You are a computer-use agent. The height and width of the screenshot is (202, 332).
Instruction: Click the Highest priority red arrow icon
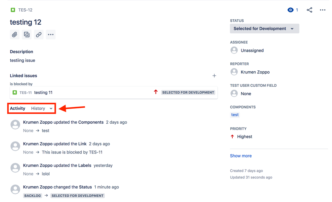[232, 137]
